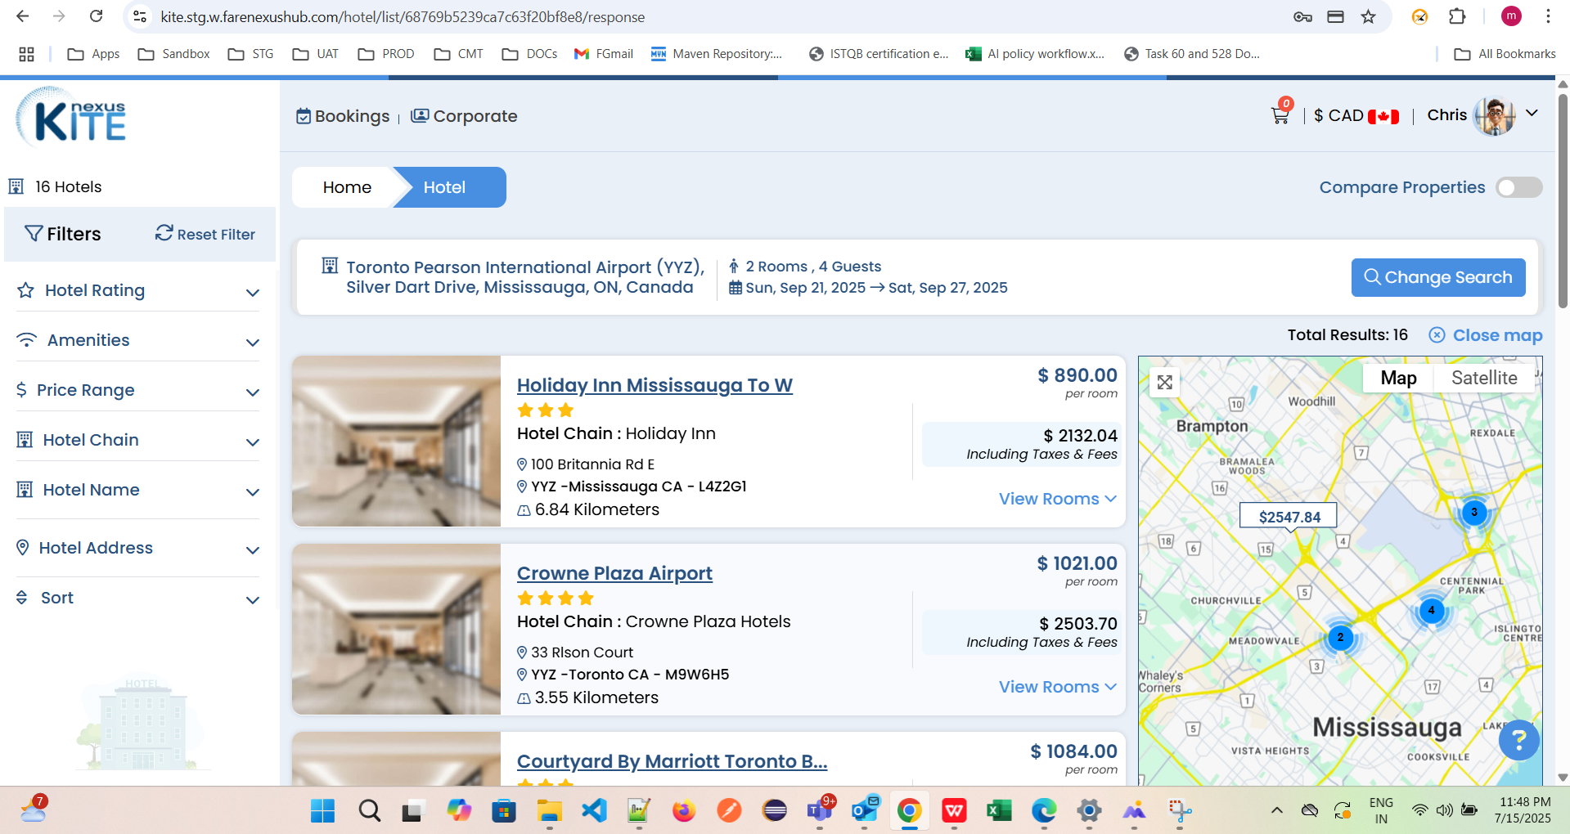Click the Toronto Pearson Airport location text
The height and width of the screenshot is (834, 1570).
[524, 277]
